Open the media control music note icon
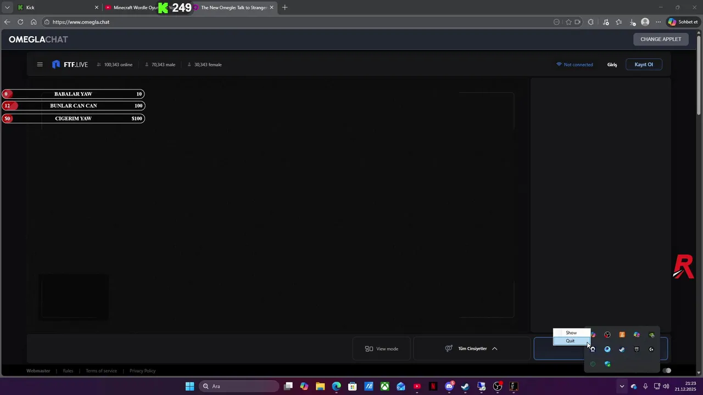Image resolution: width=703 pixels, height=395 pixels. pyautogui.click(x=606, y=22)
